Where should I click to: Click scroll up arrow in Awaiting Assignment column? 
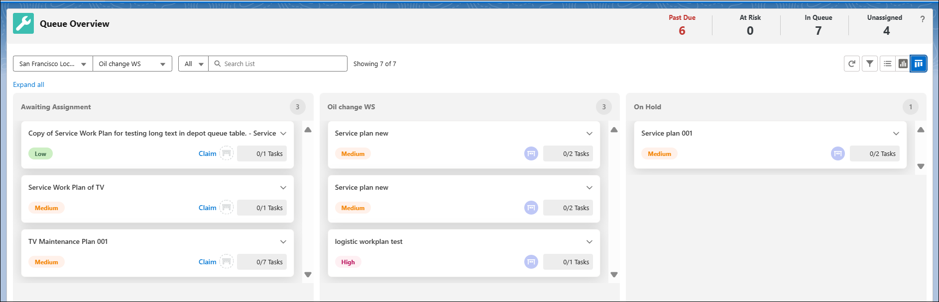pos(308,130)
